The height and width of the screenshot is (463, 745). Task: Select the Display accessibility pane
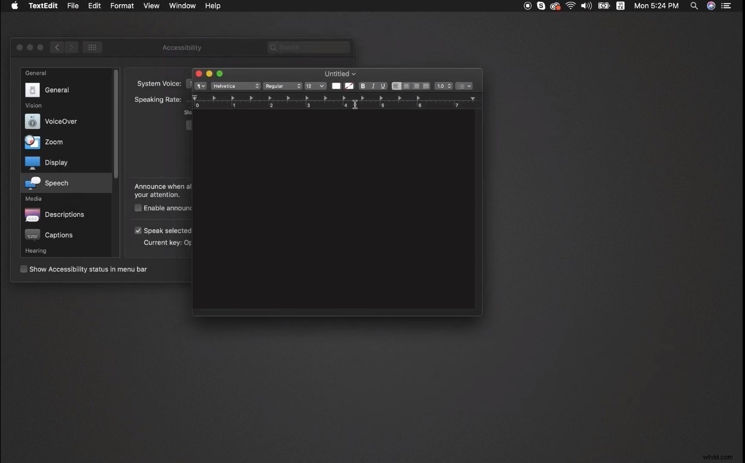tap(32, 162)
